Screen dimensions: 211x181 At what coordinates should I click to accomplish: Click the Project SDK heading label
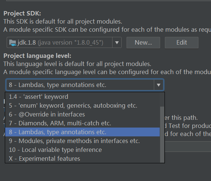[22, 13]
